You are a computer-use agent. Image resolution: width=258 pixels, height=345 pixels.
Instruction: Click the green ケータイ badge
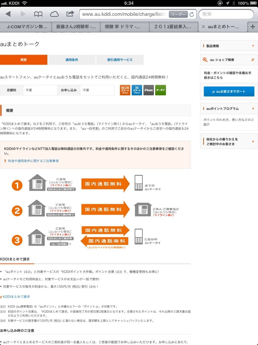(160, 90)
